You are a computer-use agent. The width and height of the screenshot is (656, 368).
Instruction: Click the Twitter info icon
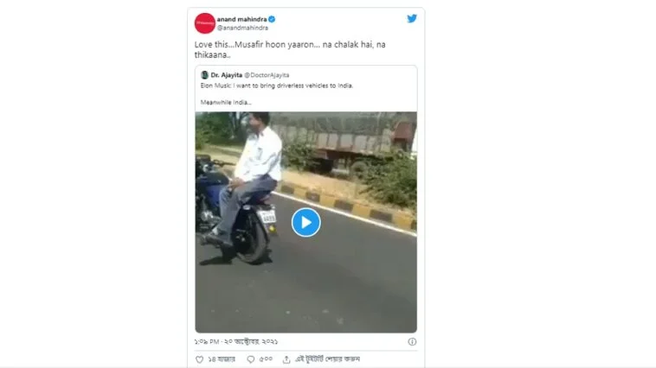click(412, 342)
